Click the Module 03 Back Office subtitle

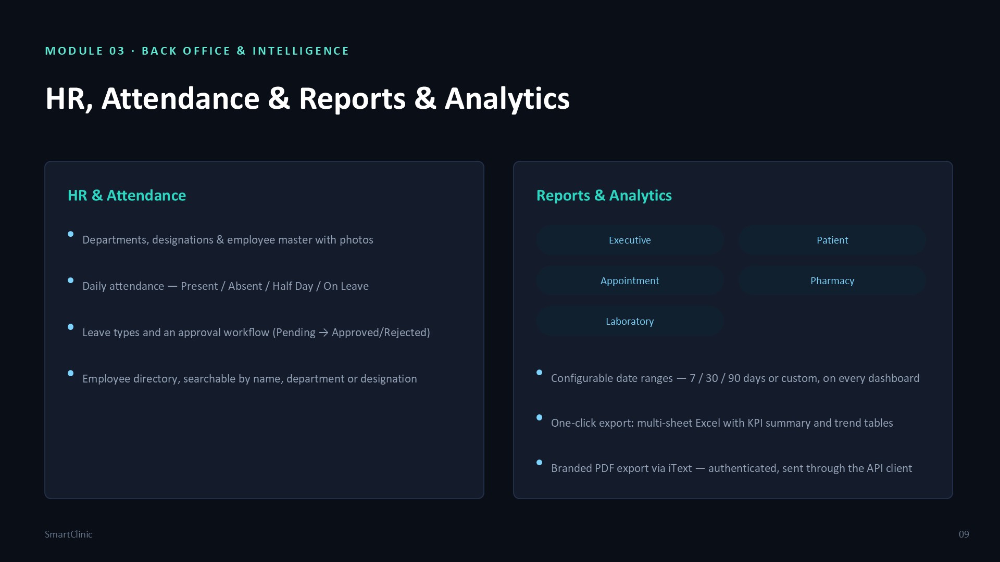click(197, 51)
